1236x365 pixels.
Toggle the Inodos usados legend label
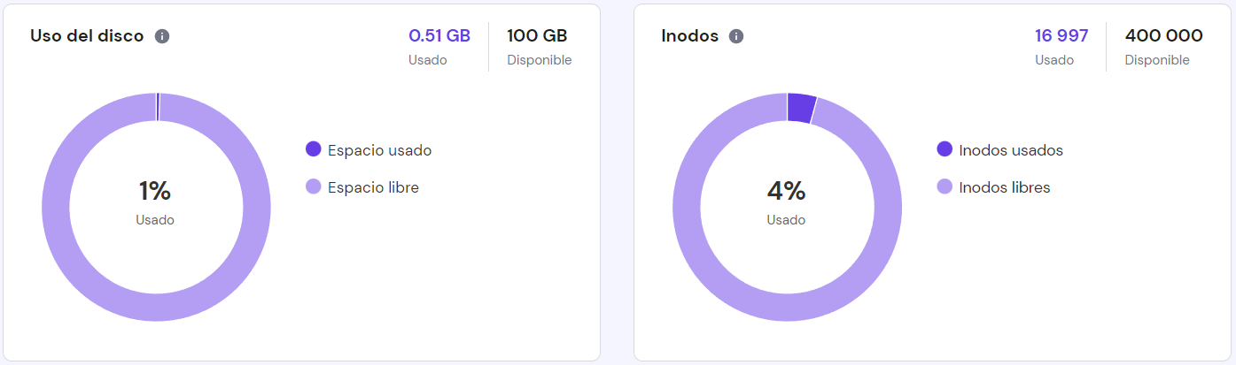tap(1011, 150)
